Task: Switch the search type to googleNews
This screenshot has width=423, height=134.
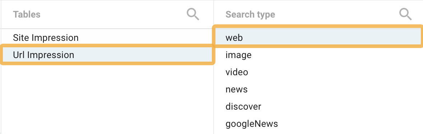Action: pyautogui.click(x=318, y=124)
